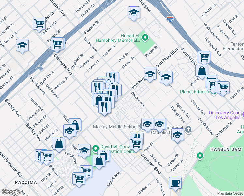Select the school marker north of Hubert H. Humphrey park
Viewport: 244px width, 196px height.
tap(134, 13)
